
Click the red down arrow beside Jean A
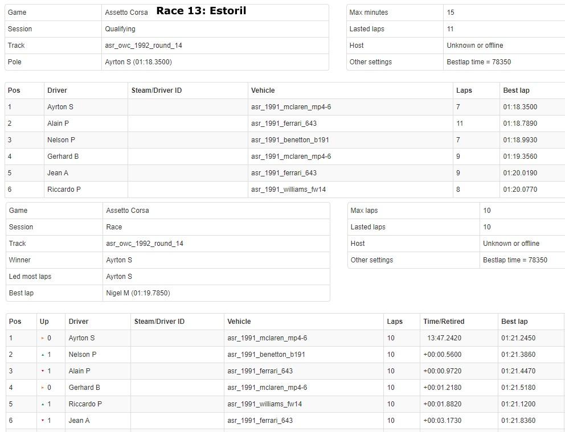pyautogui.click(x=43, y=421)
